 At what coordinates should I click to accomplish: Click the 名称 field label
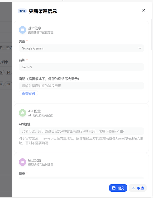click(22, 60)
